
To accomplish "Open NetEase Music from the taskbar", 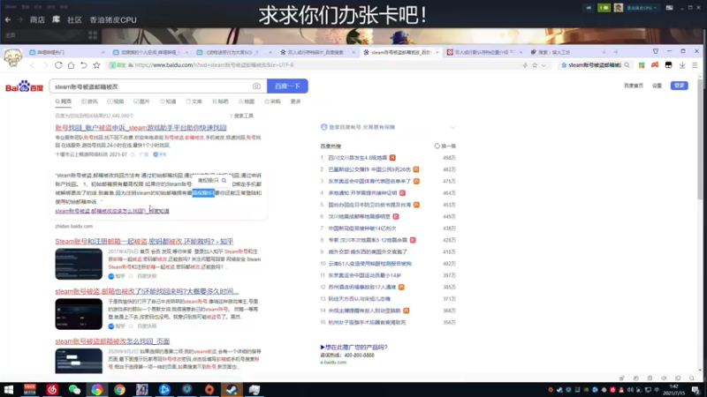I will point(52,389).
